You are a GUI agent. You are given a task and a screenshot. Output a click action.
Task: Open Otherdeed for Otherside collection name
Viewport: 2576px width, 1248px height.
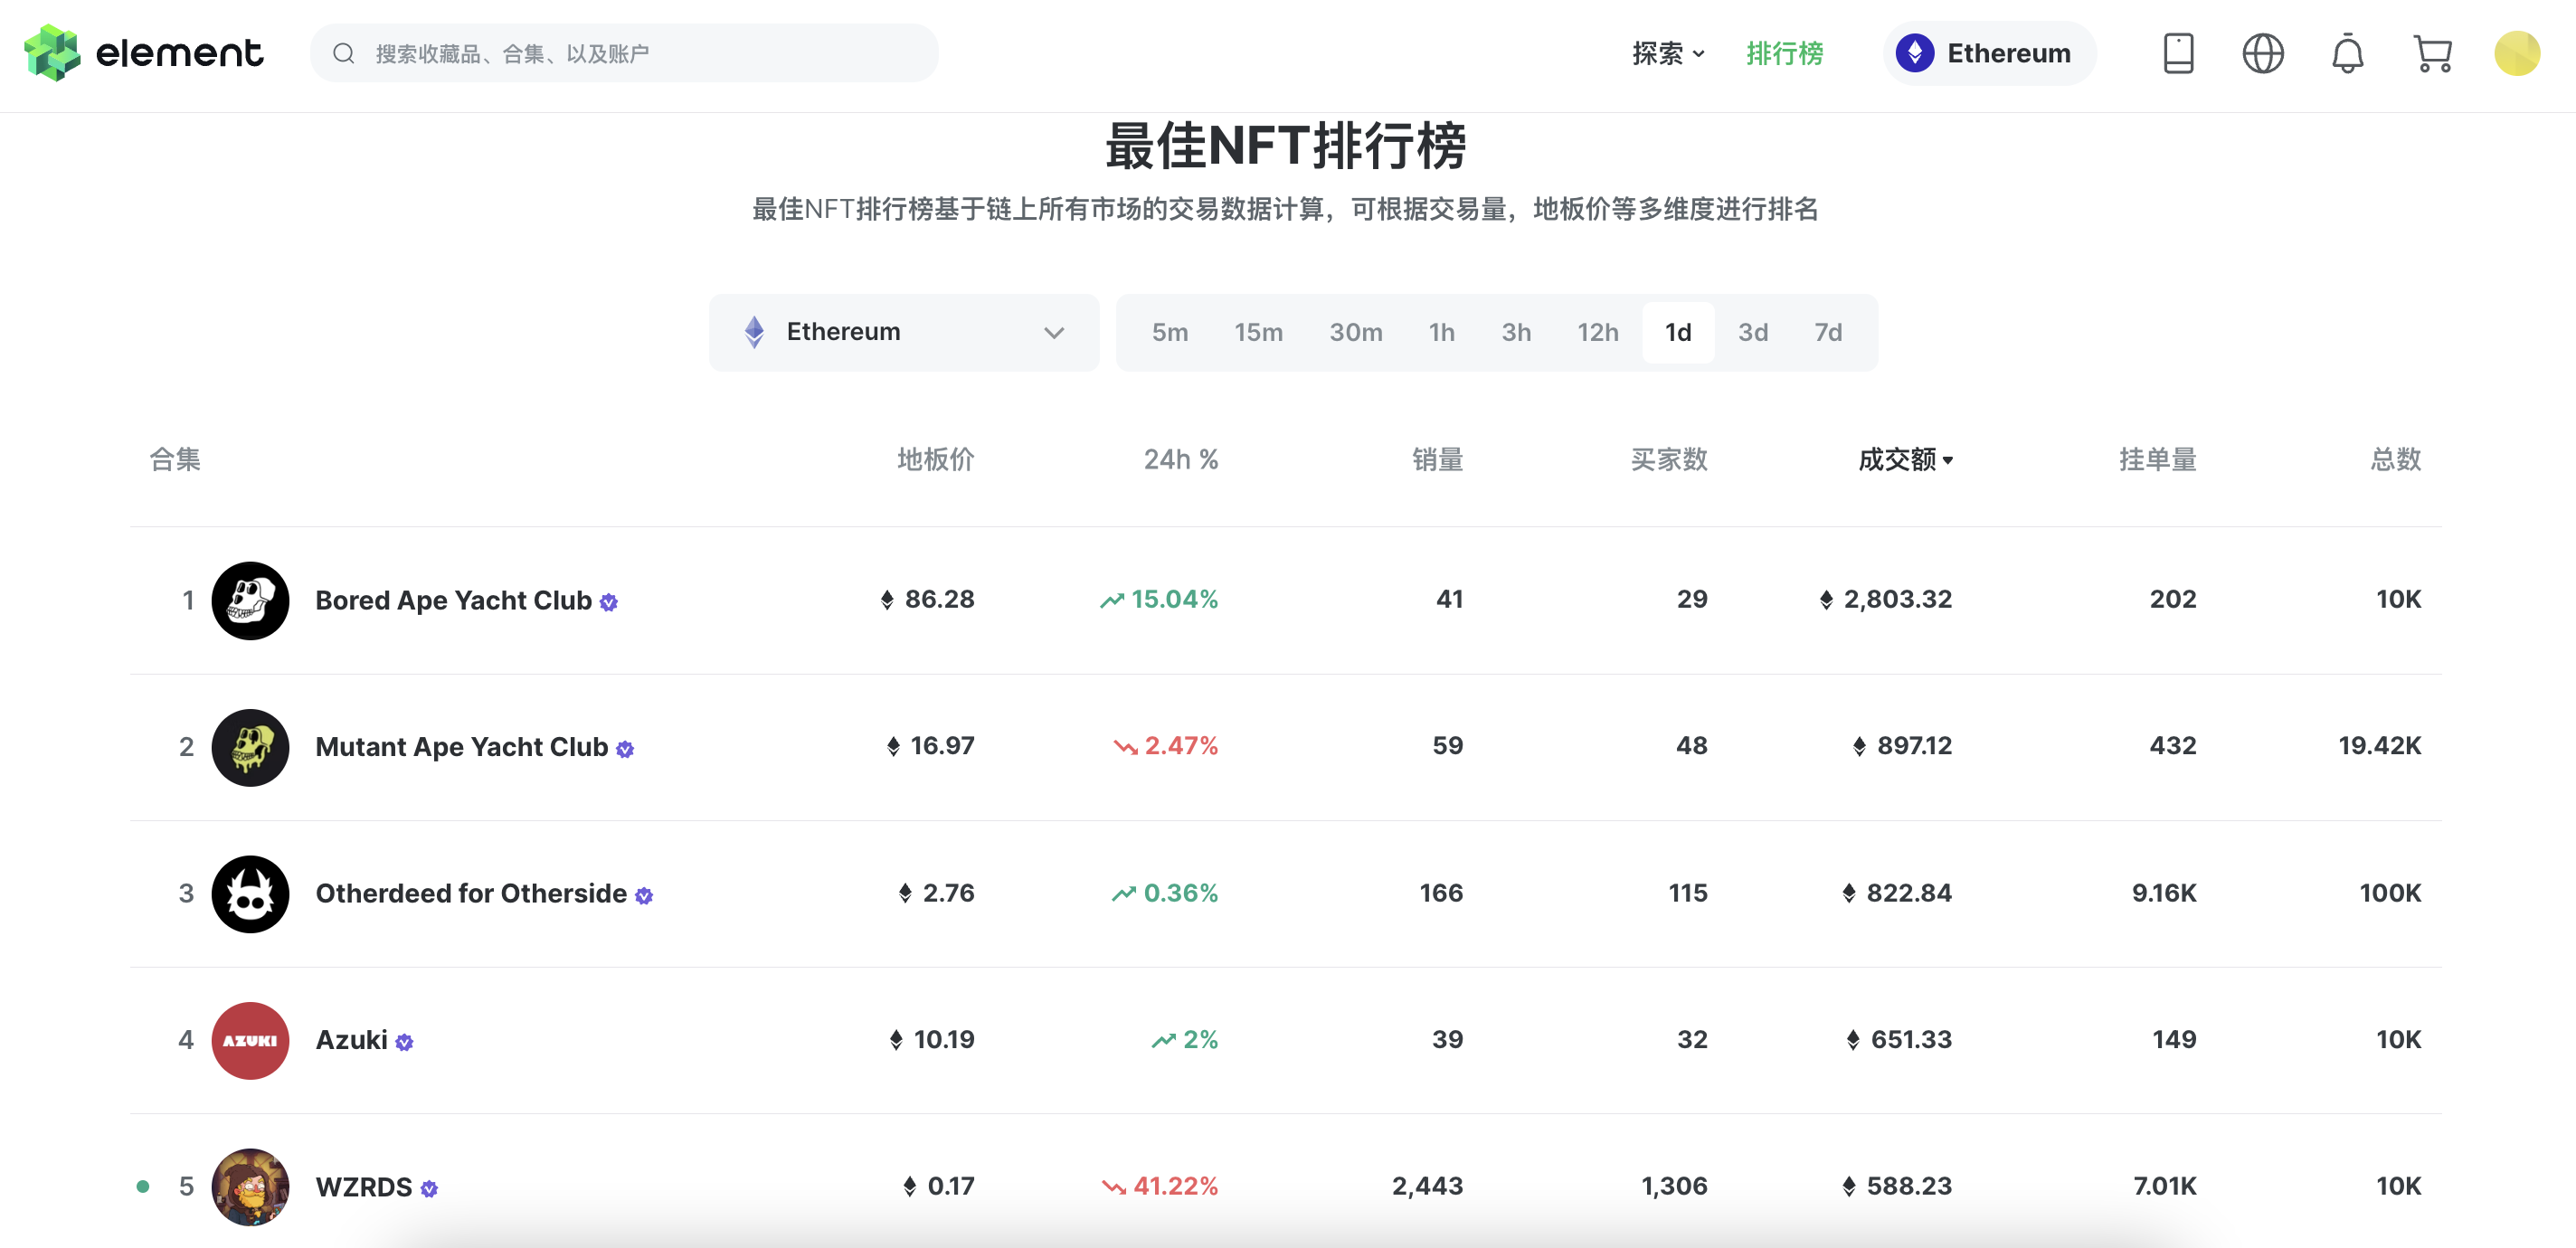(471, 894)
